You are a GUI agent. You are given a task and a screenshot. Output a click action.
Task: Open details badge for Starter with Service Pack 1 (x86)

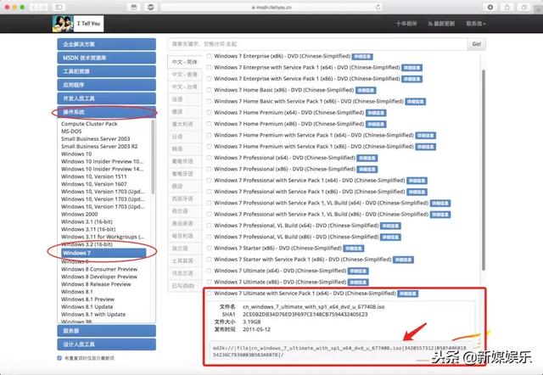[403, 260]
